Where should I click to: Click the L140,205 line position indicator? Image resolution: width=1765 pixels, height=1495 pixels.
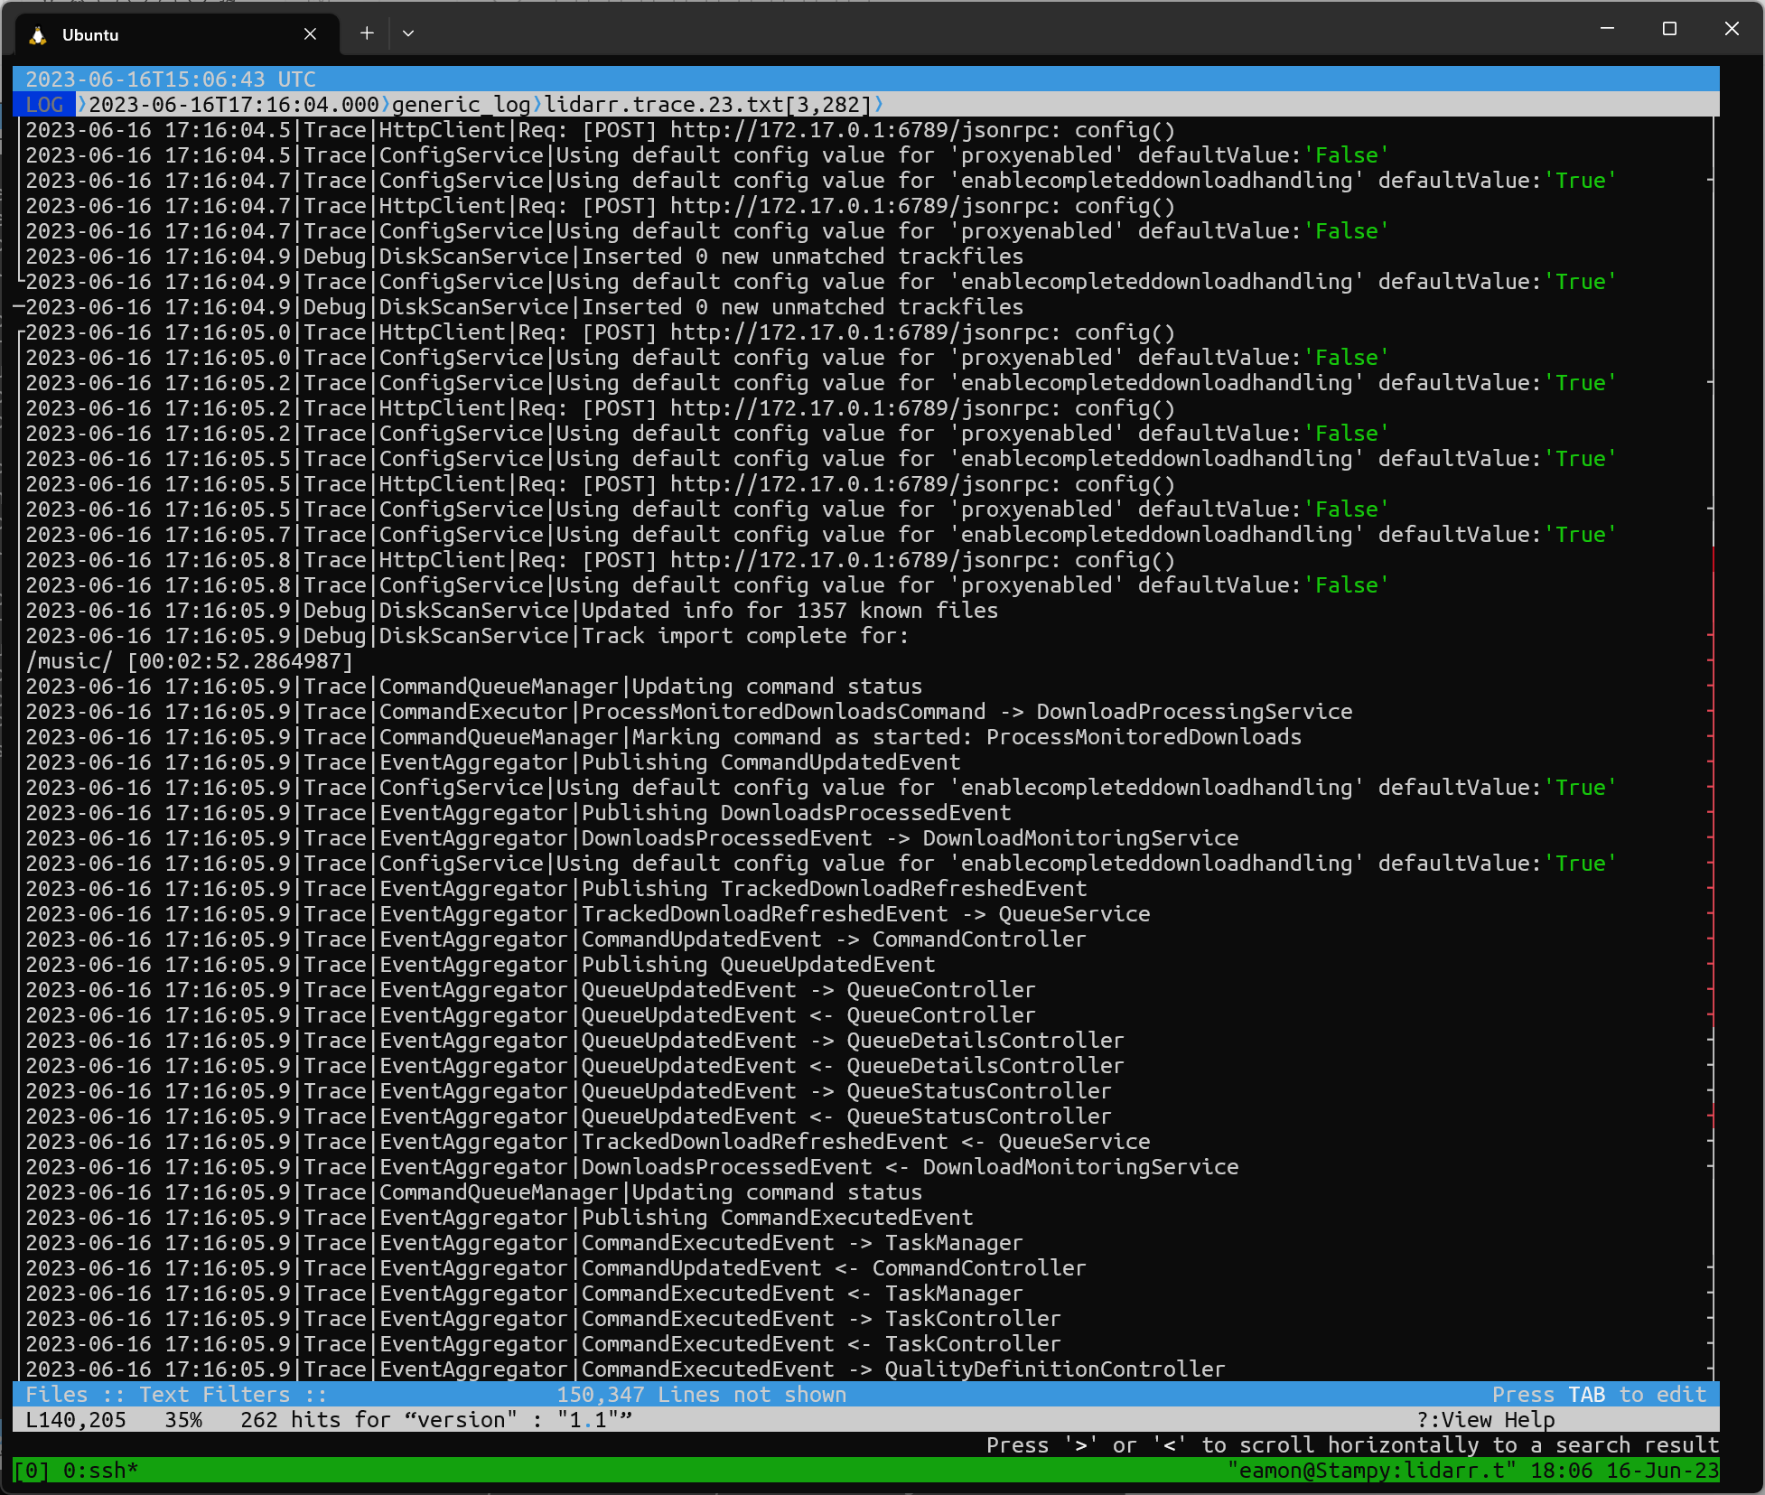click(x=75, y=1419)
